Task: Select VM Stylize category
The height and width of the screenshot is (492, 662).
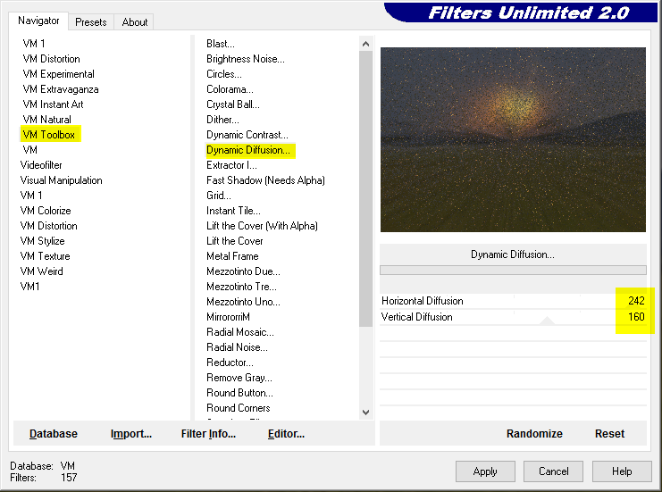Action: coord(42,241)
